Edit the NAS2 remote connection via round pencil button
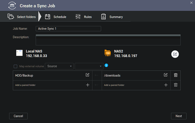The image size is (195, 123). (175, 54)
